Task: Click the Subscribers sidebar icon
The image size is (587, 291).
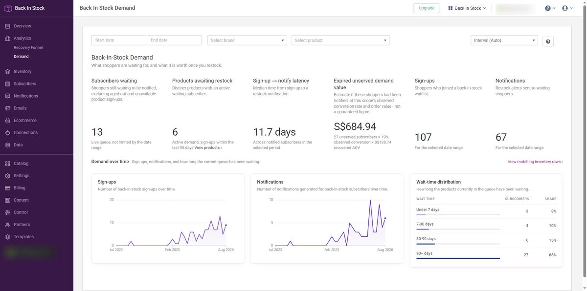Action: 8,84
